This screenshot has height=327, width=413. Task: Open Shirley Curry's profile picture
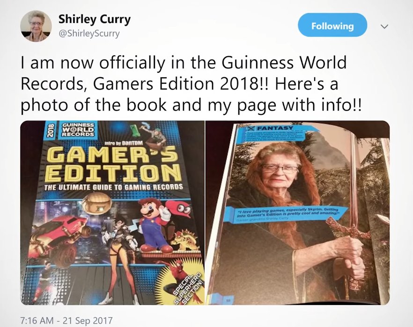tap(36, 26)
